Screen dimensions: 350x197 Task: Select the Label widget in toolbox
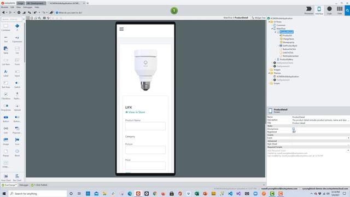click(6, 73)
